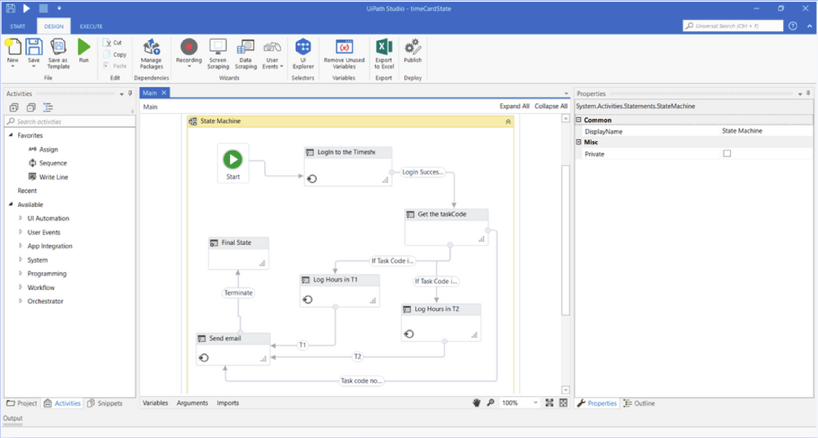Viewport: 818px width, 438px height.
Task: Launch UI Explorer
Action: (x=303, y=53)
